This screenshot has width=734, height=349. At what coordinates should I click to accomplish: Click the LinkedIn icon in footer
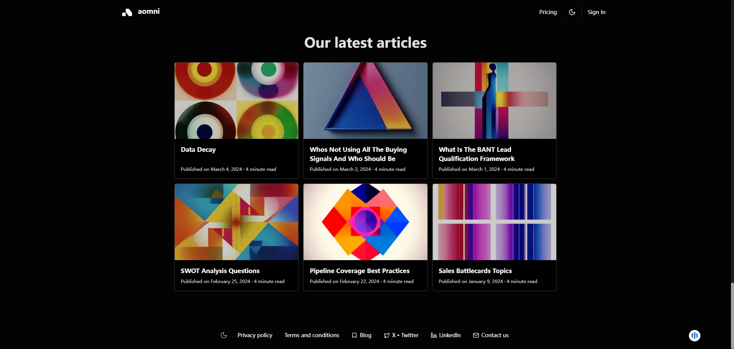click(434, 335)
